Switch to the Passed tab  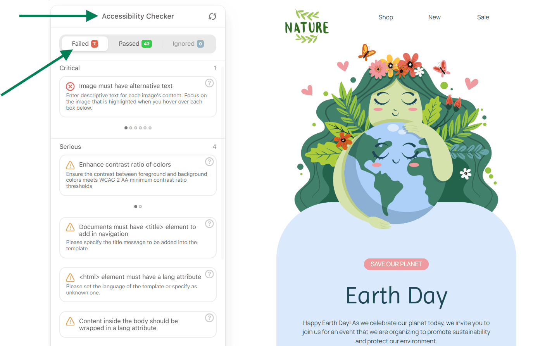135,44
